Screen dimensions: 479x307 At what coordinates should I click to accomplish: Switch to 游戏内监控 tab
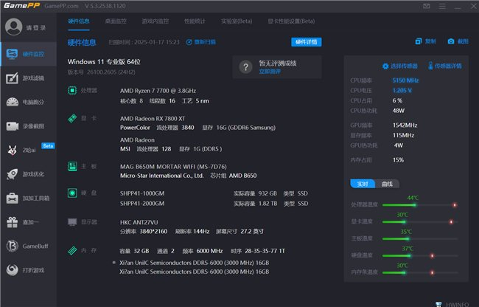155,21
